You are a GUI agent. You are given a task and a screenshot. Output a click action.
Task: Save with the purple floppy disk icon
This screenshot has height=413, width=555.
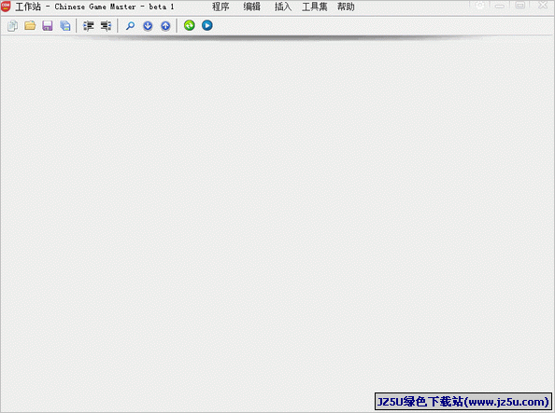click(x=48, y=26)
